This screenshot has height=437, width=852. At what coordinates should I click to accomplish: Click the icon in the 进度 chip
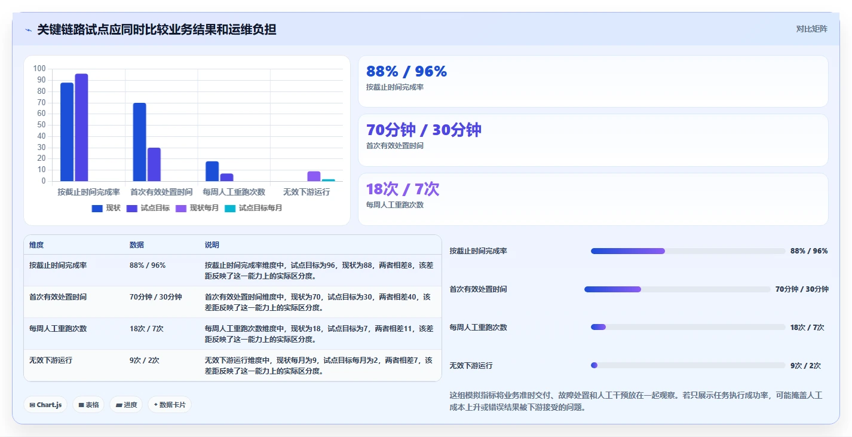click(119, 405)
